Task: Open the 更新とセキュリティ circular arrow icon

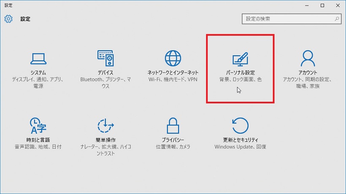Action: (241, 126)
